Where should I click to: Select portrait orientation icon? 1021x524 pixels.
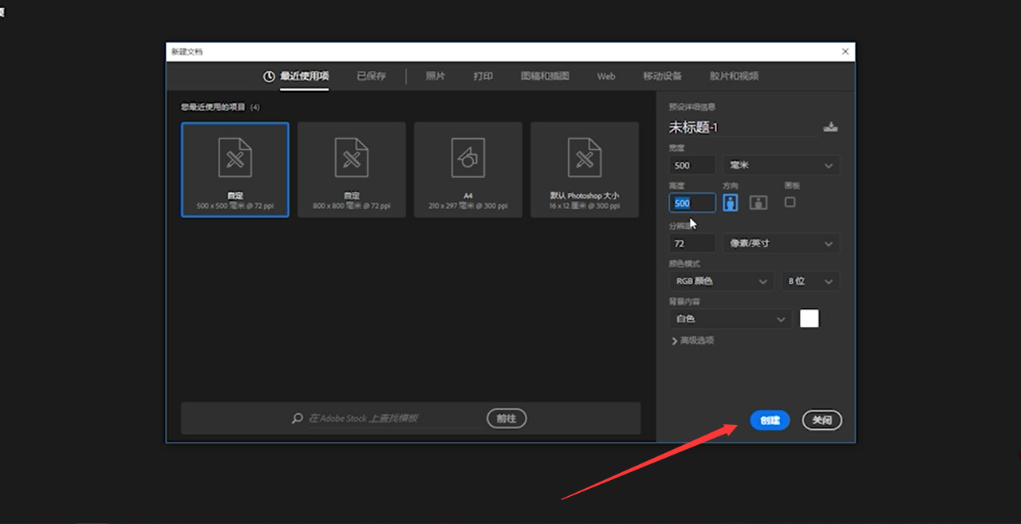[x=731, y=203]
